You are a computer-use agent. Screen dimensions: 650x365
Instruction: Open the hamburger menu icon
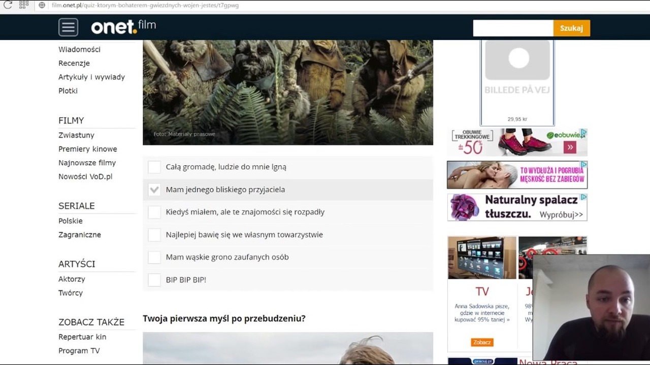68,27
